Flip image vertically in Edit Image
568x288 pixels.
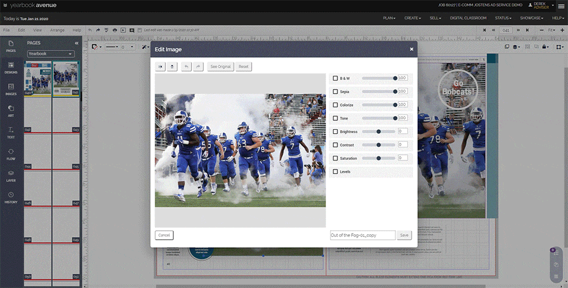point(172,66)
